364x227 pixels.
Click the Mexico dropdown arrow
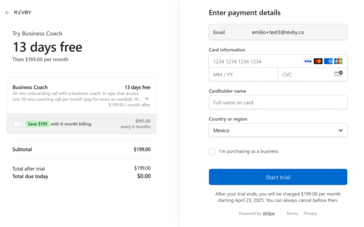coord(341,130)
